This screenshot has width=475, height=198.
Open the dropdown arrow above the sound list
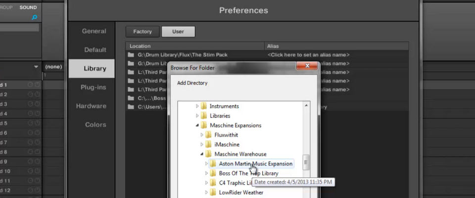(36, 67)
